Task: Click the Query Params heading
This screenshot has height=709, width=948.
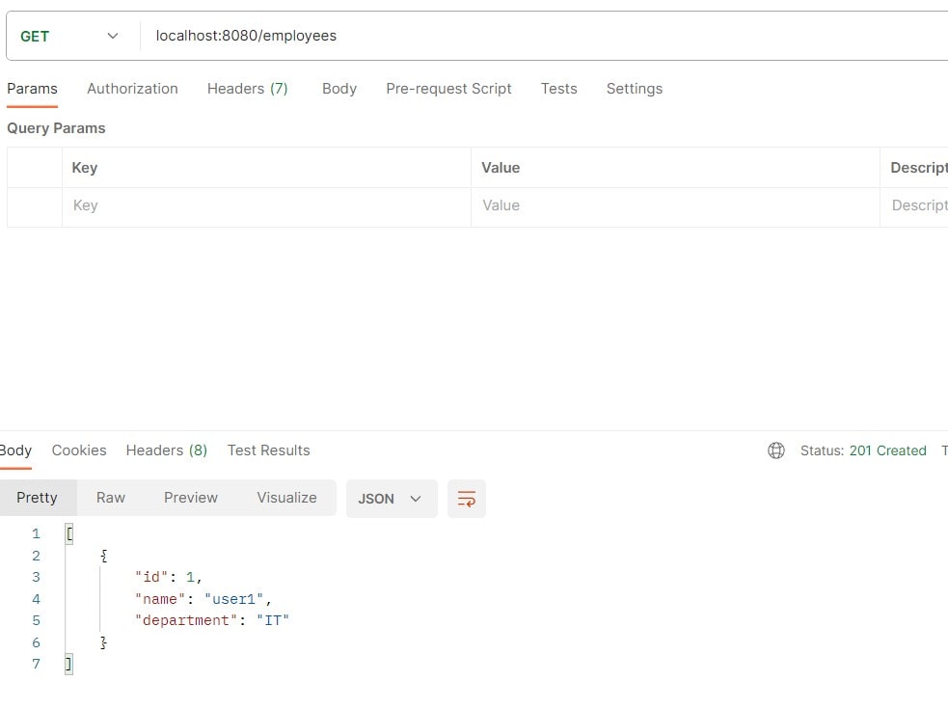Action: (56, 128)
